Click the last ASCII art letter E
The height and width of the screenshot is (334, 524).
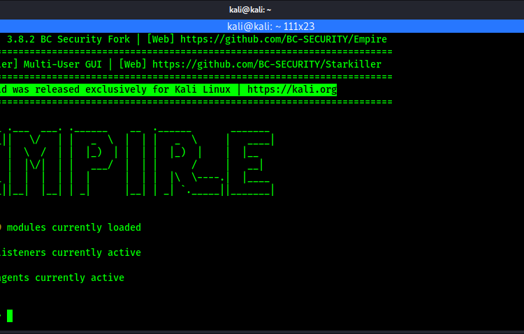250,160
